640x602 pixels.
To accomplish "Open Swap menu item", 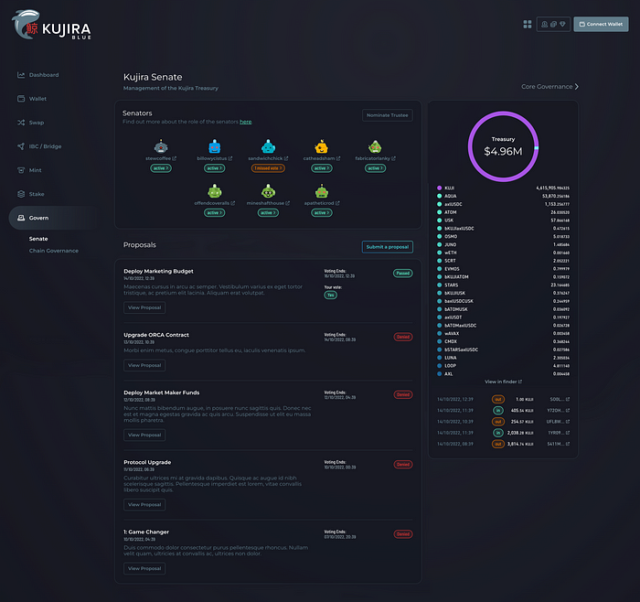I will [37, 123].
